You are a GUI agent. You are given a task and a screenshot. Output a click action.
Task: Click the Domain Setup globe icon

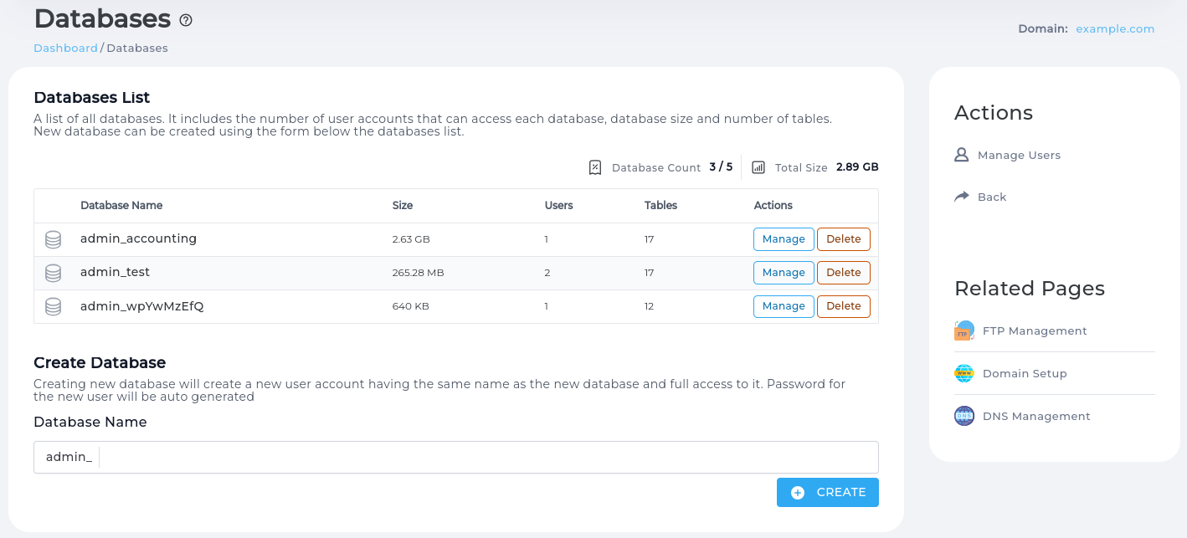pyautogui.click(x=963, y=373)
